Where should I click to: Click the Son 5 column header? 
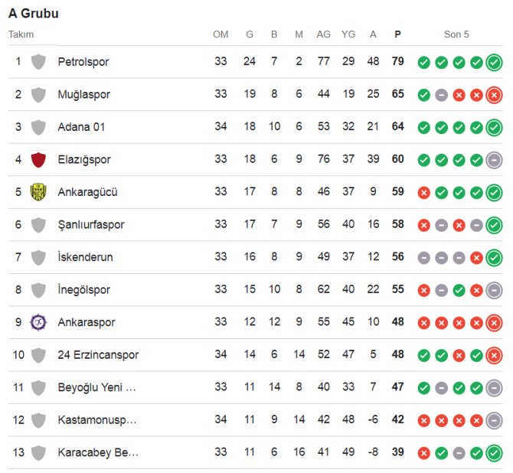coord(456,34)
